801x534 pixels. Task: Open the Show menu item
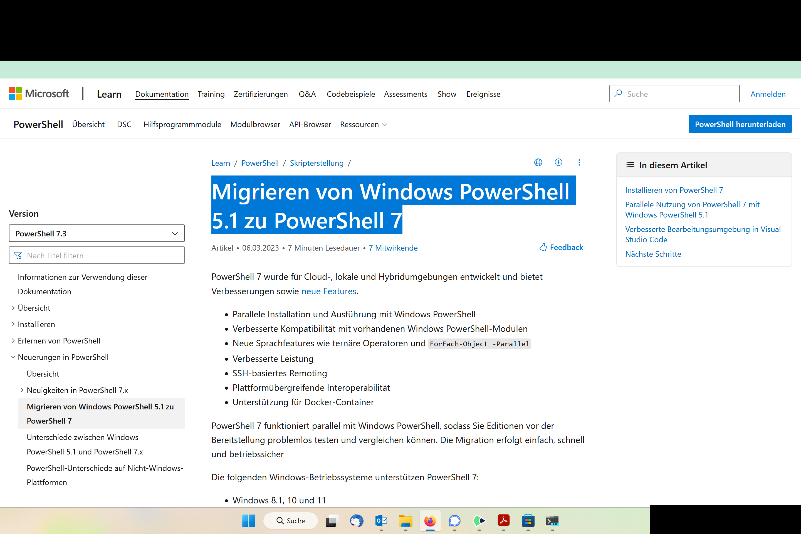tap(447, 94)
